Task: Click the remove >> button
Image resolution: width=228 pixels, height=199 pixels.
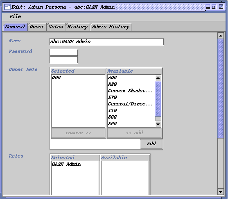Action: pyautogui.click(x=78, y=133)
